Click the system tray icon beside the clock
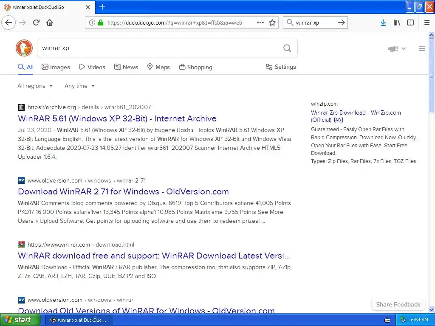The image size is (435, 326). 404,320
